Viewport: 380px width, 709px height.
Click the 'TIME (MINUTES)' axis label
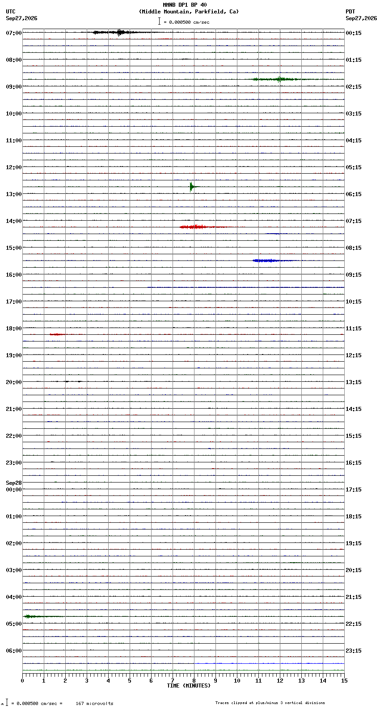coord(189,686)
